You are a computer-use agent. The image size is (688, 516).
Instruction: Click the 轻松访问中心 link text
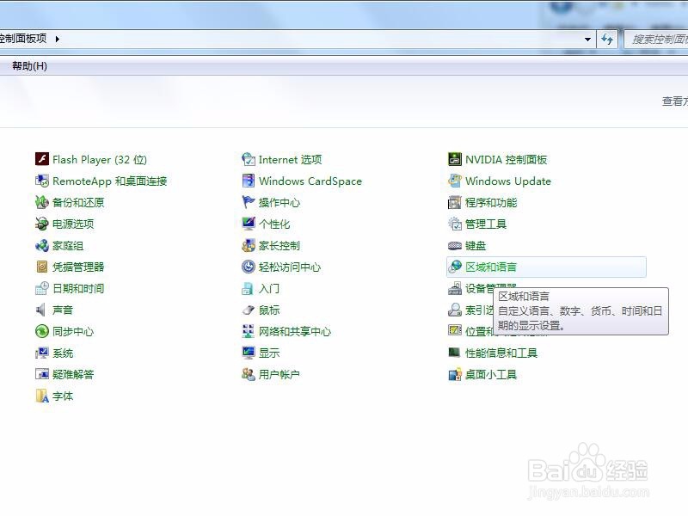[x=290, y=267]
